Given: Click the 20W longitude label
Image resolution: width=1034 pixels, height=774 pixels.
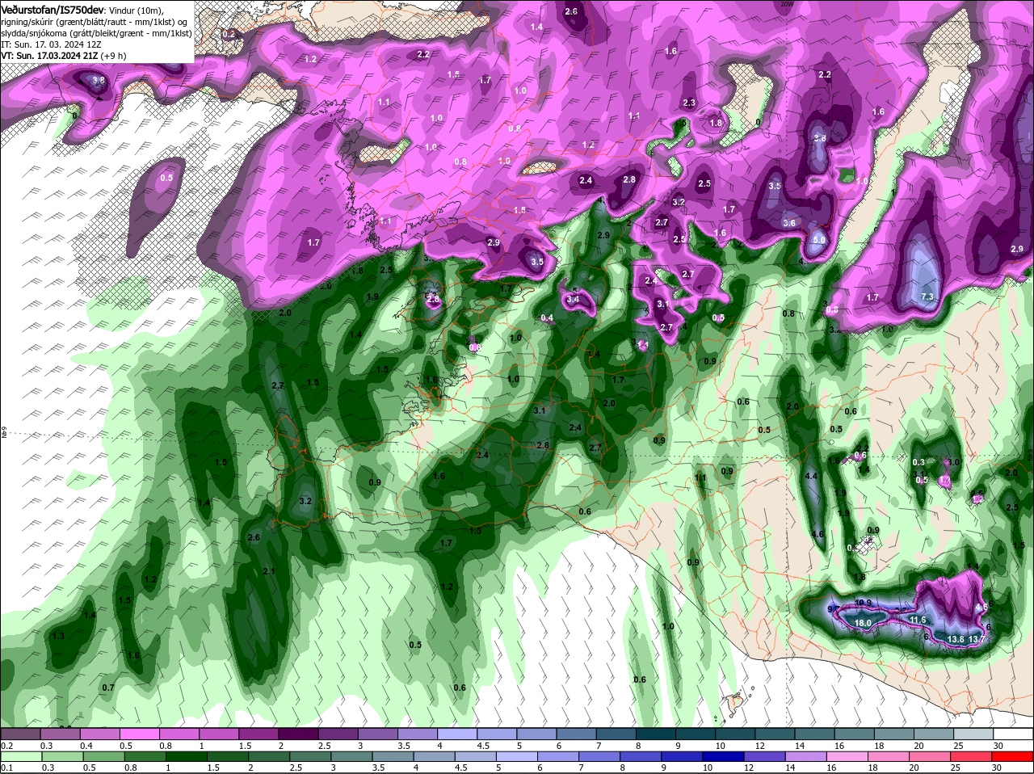Looking at the screenshot, I should tap(787, 4).
